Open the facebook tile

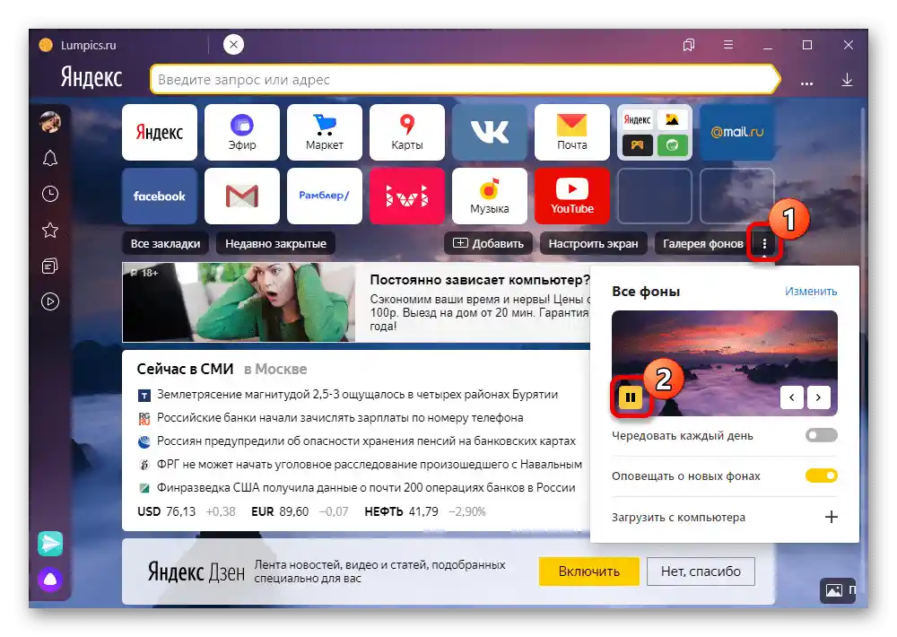[160, 196]
